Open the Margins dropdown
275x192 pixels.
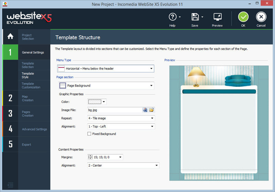click(x=105, y=157)
